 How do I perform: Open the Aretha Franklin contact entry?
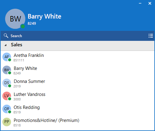77,57
